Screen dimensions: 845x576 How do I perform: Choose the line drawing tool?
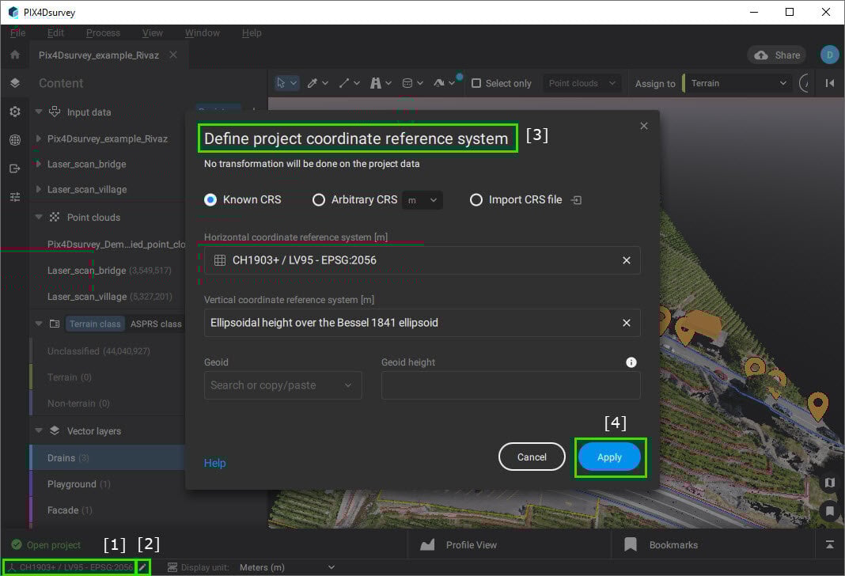pos(344,82)
